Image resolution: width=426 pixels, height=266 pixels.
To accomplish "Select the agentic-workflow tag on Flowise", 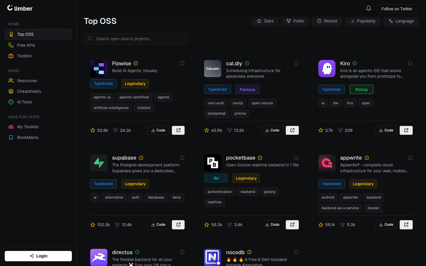I will [134, 97].
